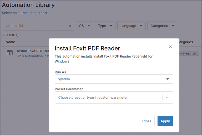The width and height of the screenshot is (202, 136).
Task: Click the Categories column header
Action: [x=186, y=42]
